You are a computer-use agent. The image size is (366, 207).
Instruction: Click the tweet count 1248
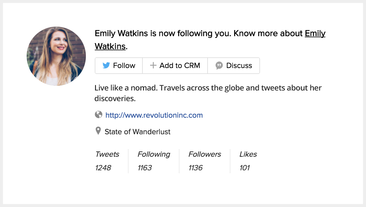[103, 168]
